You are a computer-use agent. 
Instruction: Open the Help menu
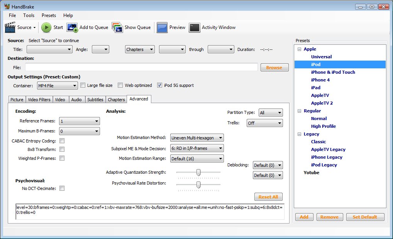pos(68,15)
